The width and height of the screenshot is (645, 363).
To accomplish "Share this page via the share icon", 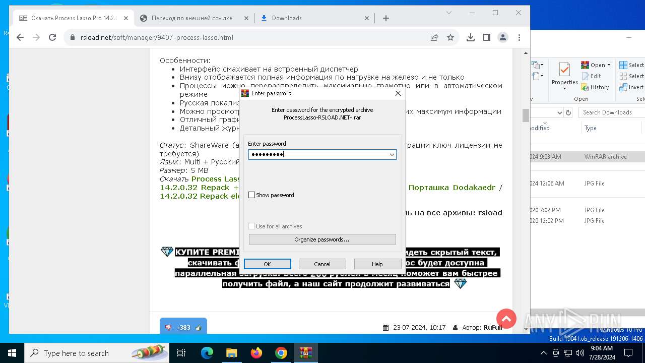I will (x=434, y=37).
